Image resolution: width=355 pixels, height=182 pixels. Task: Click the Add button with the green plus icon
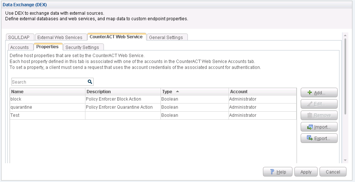point(319,92)
